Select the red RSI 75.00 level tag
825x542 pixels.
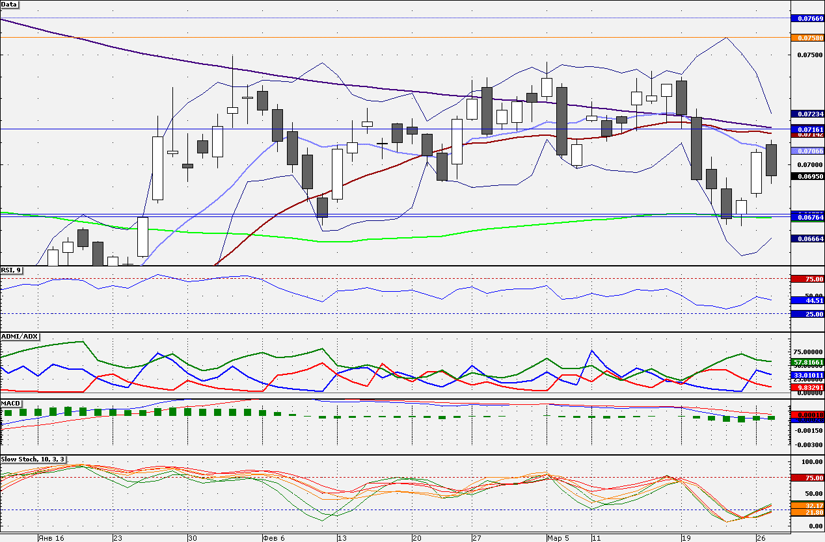click(x=807, y=279)
